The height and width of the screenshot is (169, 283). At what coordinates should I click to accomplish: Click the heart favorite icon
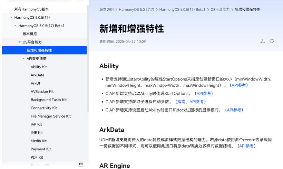tap(272, 41)
